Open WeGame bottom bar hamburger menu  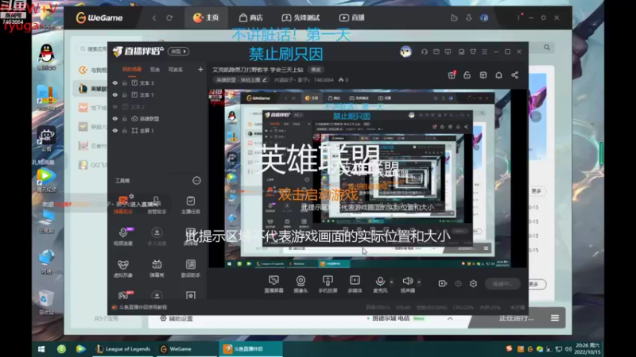(555, 318)
